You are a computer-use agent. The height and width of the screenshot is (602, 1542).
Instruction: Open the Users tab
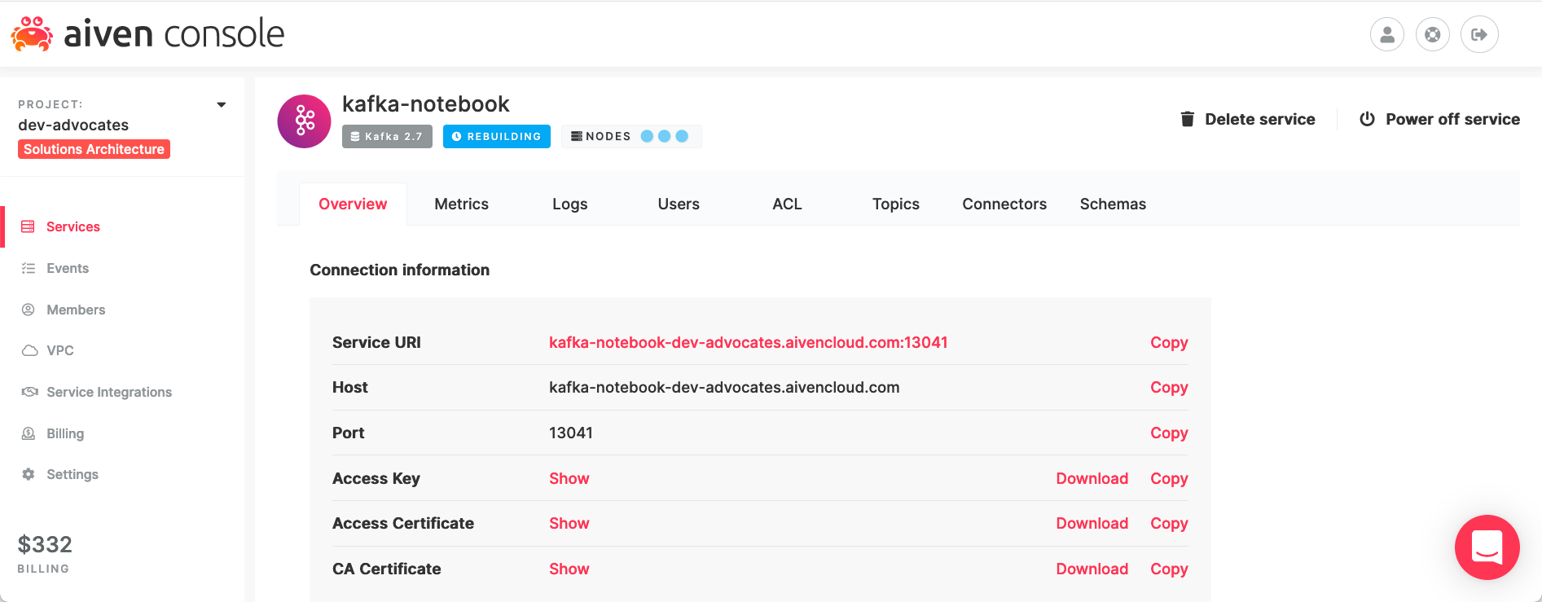(x=679, y=204)
